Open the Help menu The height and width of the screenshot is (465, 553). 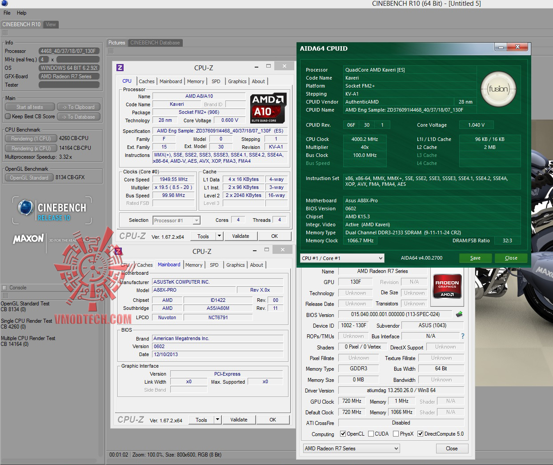tap(22, 13)
